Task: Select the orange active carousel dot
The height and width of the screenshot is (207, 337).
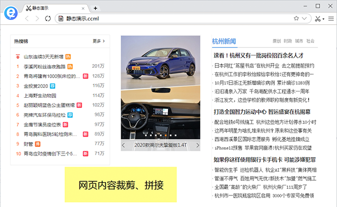Action: (166, 136)
